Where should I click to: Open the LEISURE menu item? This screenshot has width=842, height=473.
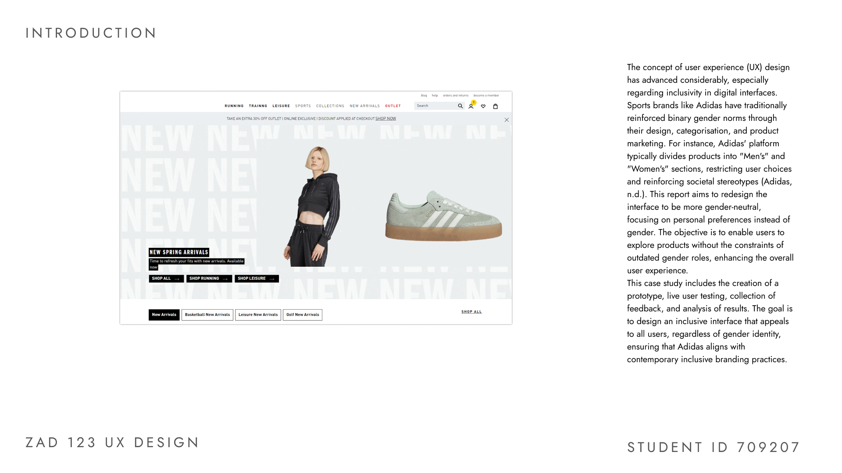point(281,106)
